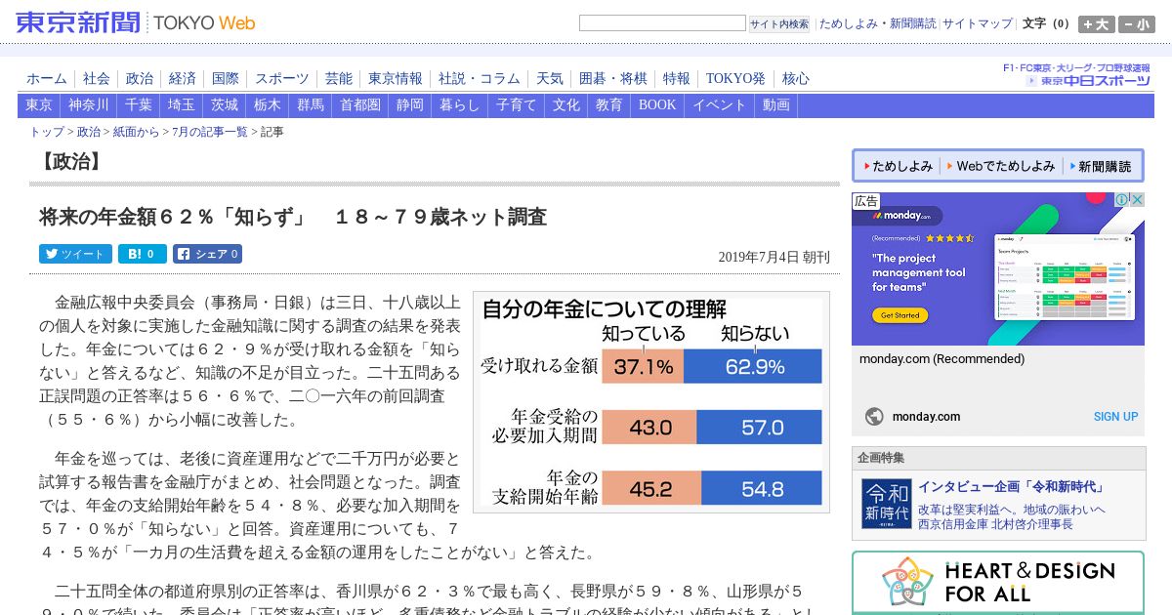Viewport: 1172px width, 615px height.
Task: Select the 茨城 regional tab
Action: 225,105
